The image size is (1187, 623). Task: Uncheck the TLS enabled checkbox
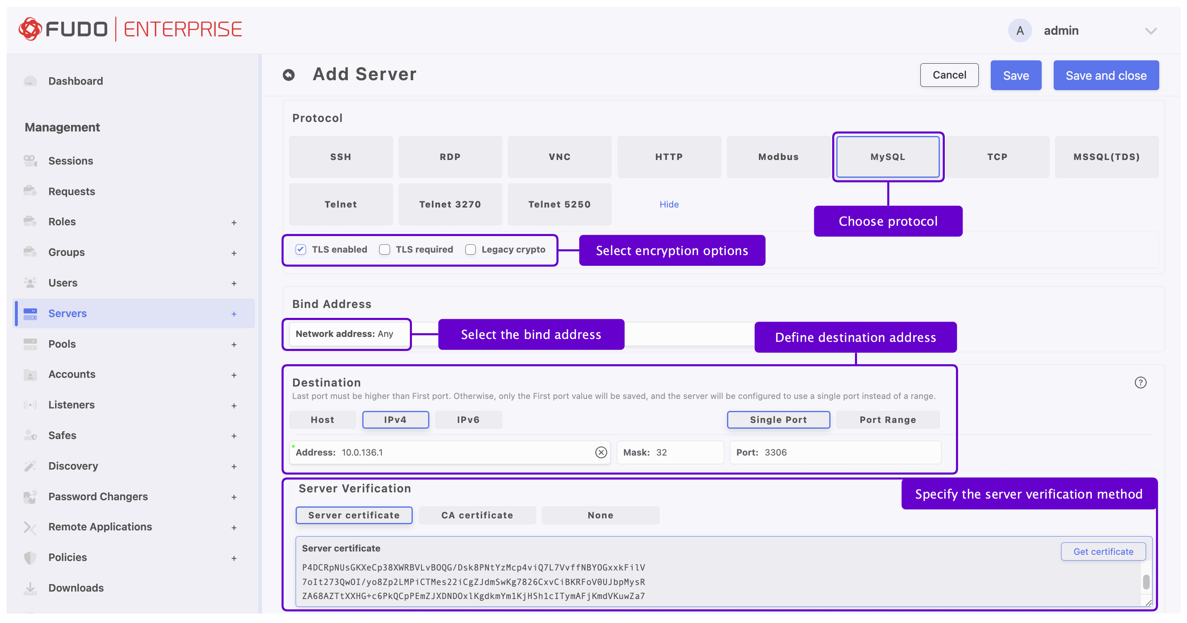pos(301,249)
